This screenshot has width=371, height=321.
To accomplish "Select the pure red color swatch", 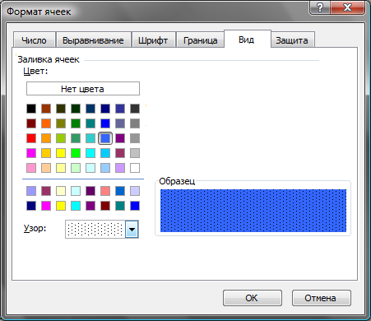I will (x=31, y=138).
